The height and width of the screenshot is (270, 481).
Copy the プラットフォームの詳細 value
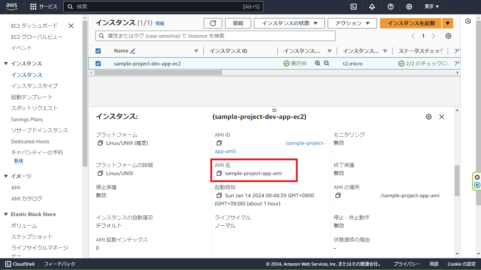(100, 173)
